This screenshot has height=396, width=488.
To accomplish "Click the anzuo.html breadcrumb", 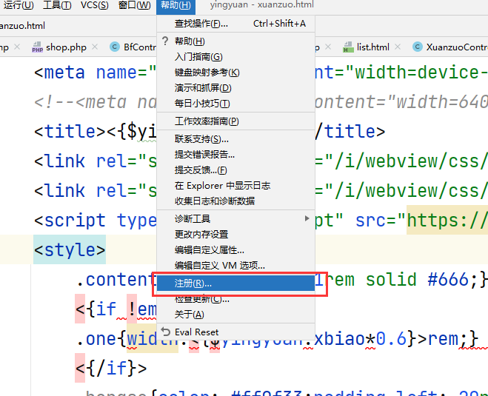I will (22, 26).
